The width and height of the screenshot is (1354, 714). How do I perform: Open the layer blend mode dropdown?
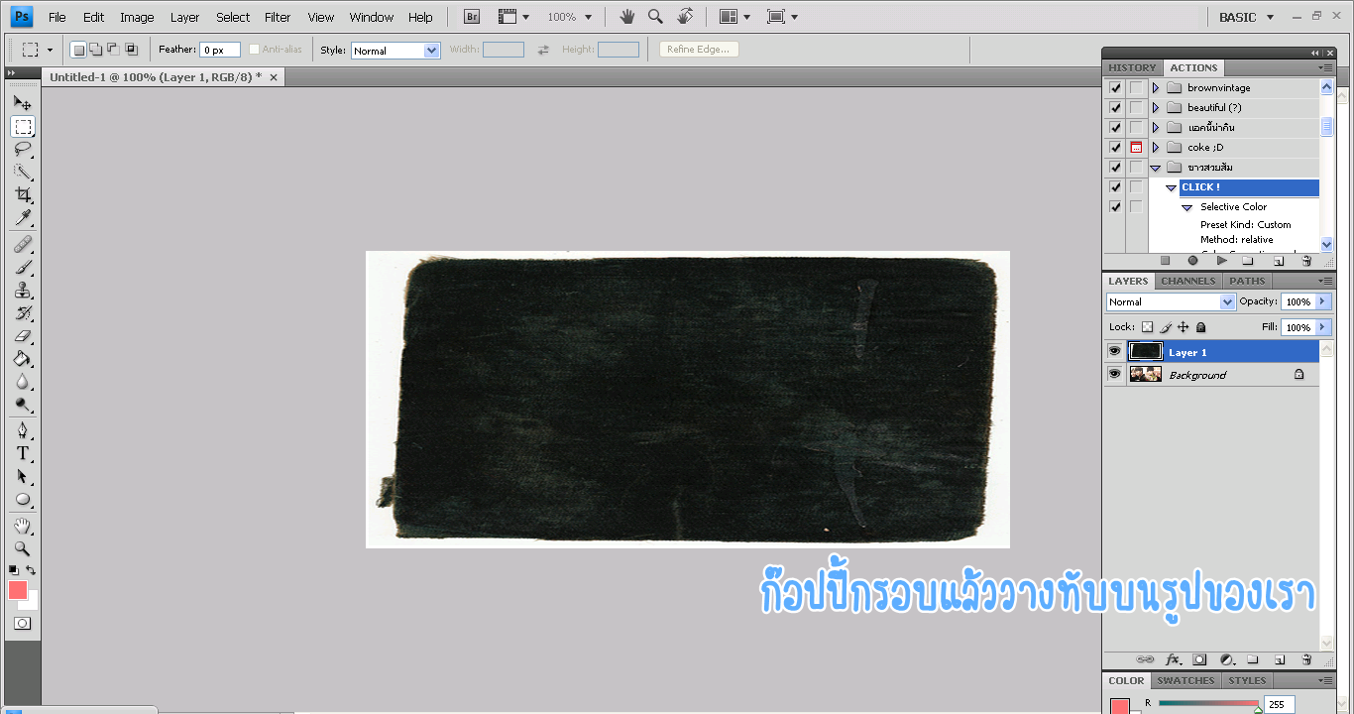coord(1171,301)
